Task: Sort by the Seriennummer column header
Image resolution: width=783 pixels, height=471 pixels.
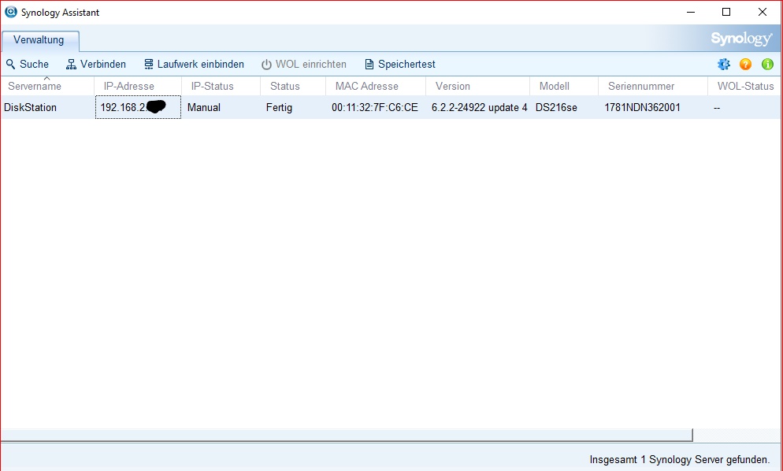Action: coord(653,86)
